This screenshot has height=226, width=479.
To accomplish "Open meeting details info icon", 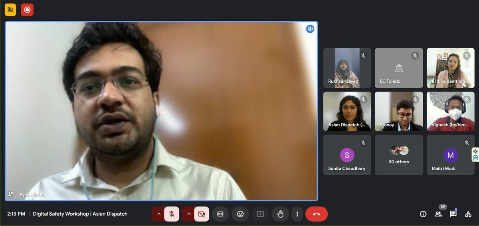I will [423, 214].
